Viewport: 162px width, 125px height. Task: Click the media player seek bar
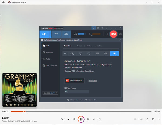tap(81, 112)
